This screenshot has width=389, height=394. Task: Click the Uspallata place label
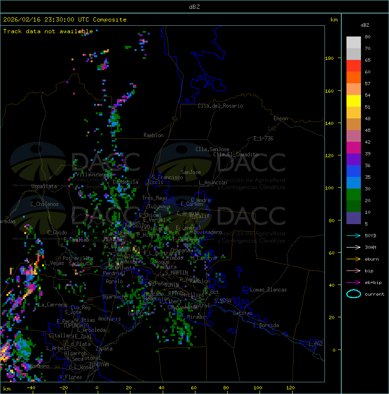point(44,186)
